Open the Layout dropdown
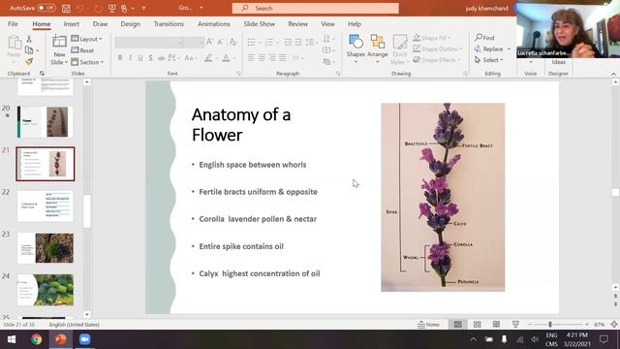This screenshot has height=349, width=620. (87, 39)
